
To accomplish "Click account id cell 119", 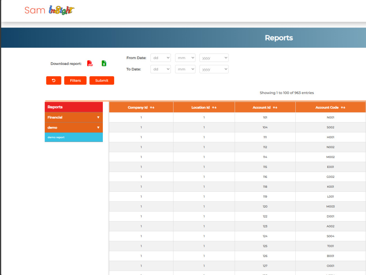I will (265, 197).
